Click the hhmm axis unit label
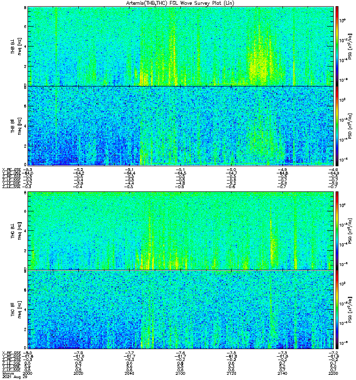This screenshot has width=356, height=380. coord(7,373)
